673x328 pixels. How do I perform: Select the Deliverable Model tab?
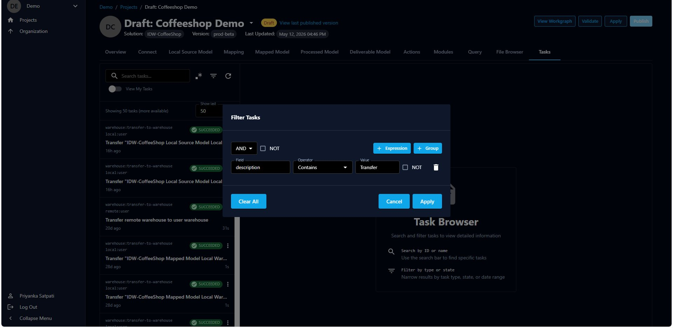click(370, 52)
